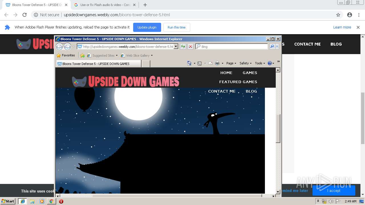Click the I accept cookie button

tap(334, 190)
